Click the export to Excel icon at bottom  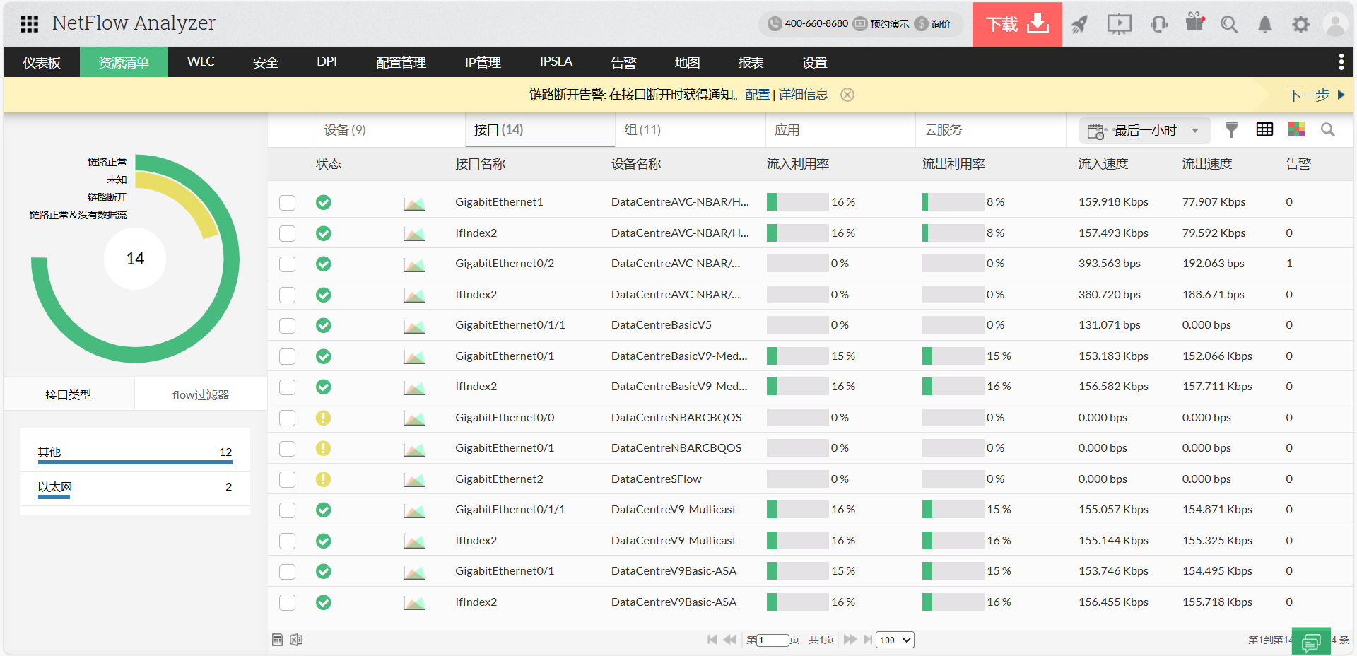(x=295, y=640)
